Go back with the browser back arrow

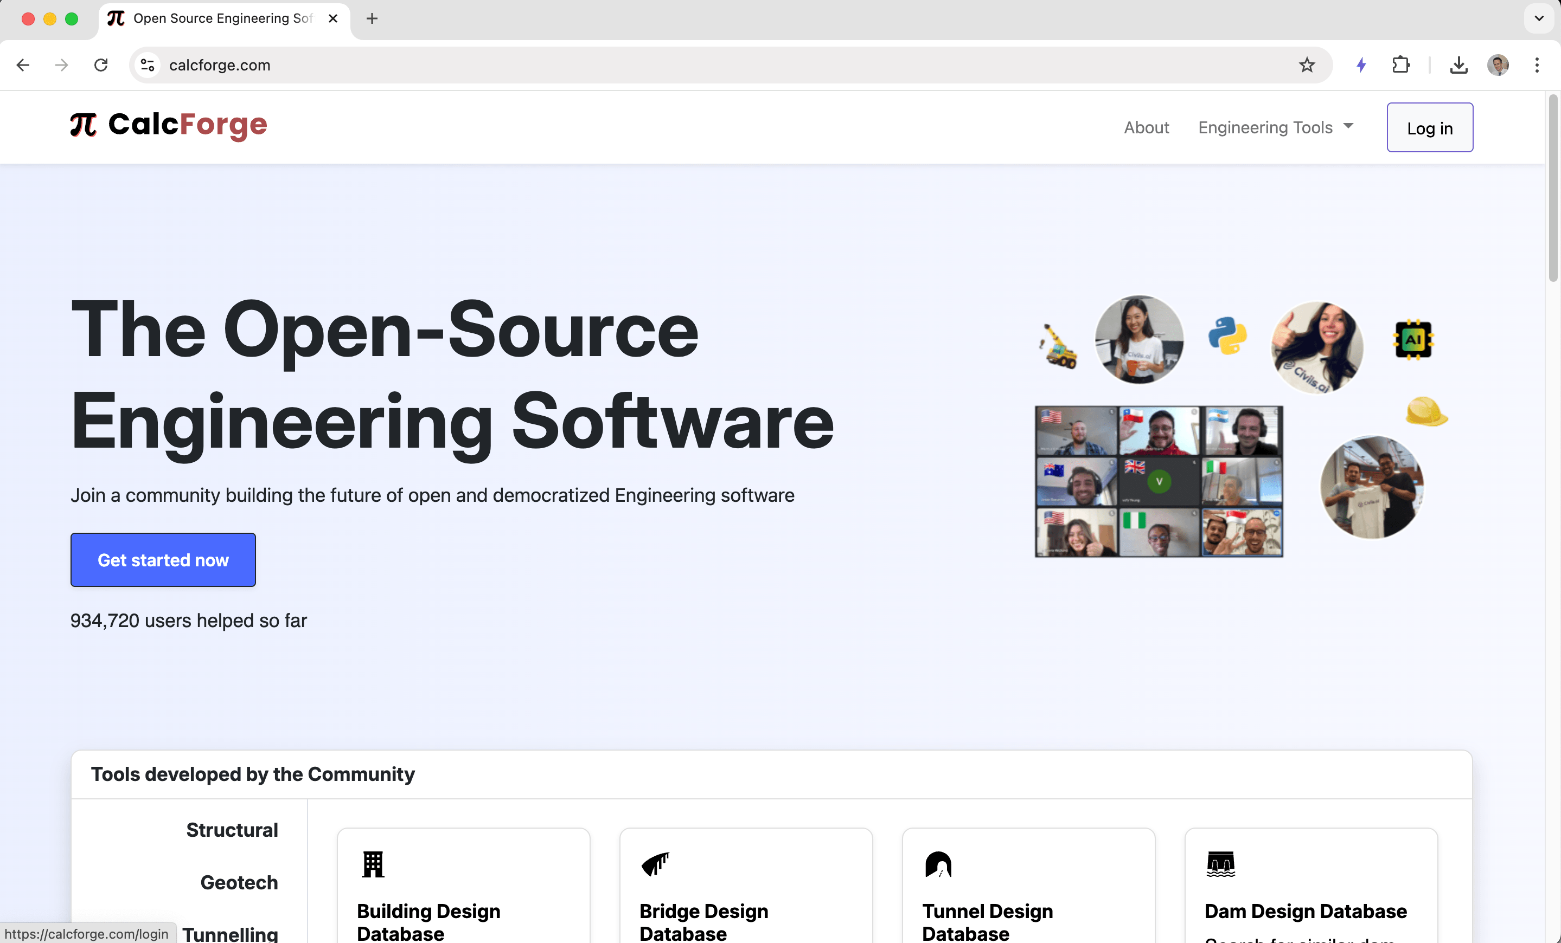pyautogui.click(x=23, y=65)
